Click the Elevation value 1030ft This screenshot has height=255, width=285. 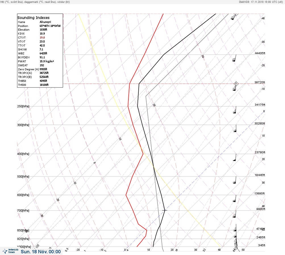(x=43, y=29)
